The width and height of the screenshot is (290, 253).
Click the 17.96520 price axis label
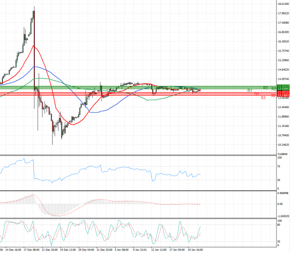pyautogui.click(x=283, y=14)
